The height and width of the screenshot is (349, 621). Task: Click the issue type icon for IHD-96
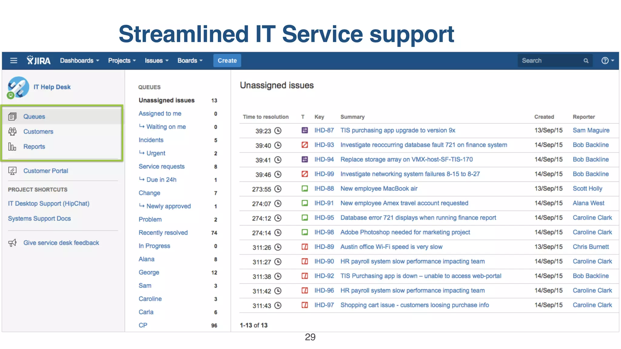pos(305,290)
